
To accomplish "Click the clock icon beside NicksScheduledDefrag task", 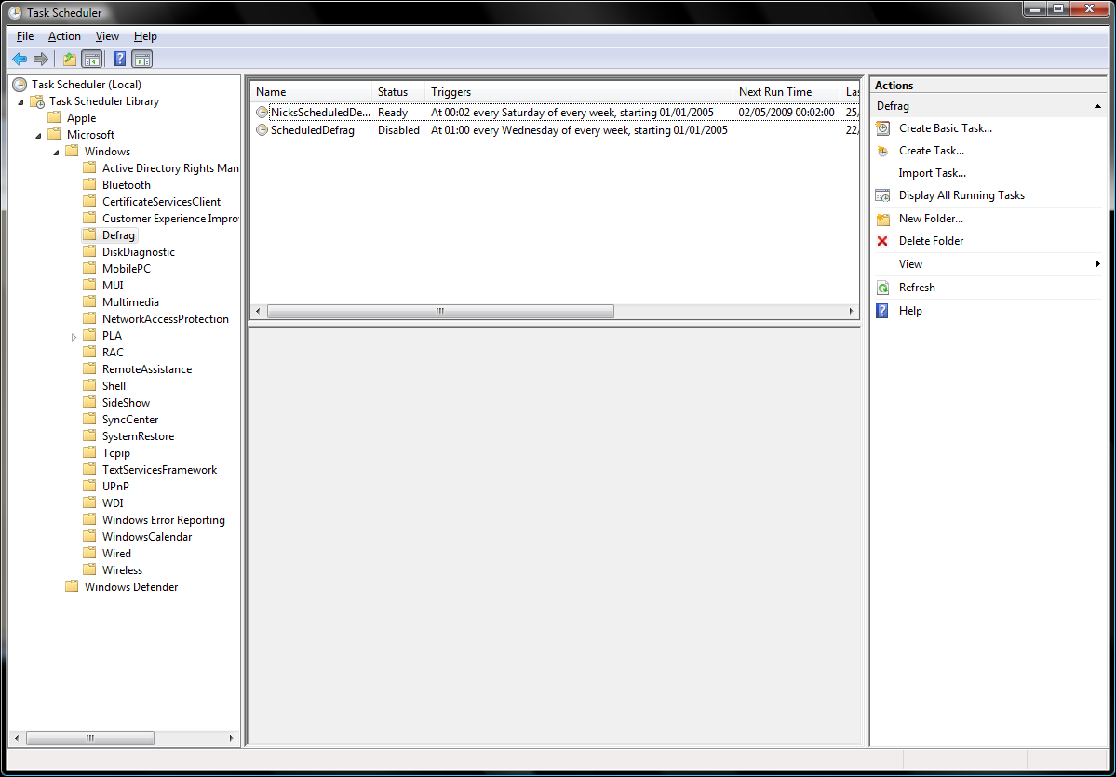I will pos(262,113).
